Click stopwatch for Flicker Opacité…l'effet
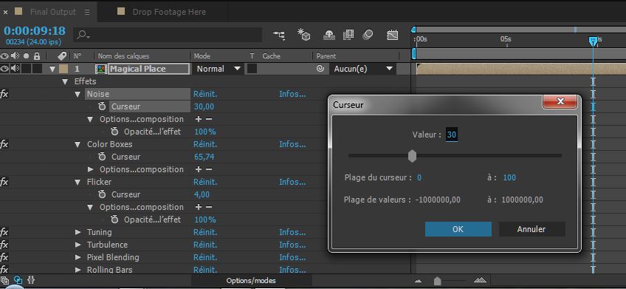This screenshot has height=289, width=626. tap(115, 220)
